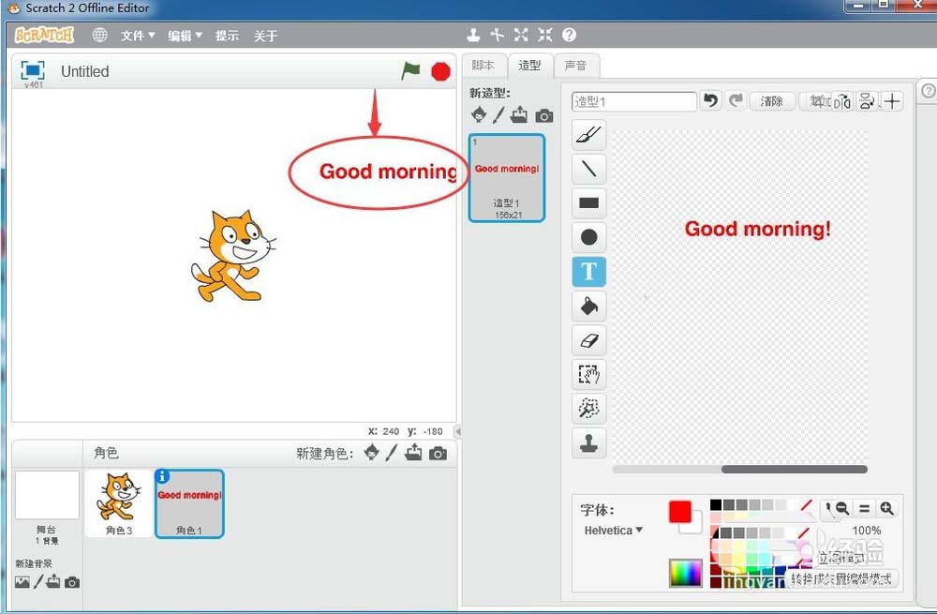Flip costume left-right icon

[x=842, y=101]
